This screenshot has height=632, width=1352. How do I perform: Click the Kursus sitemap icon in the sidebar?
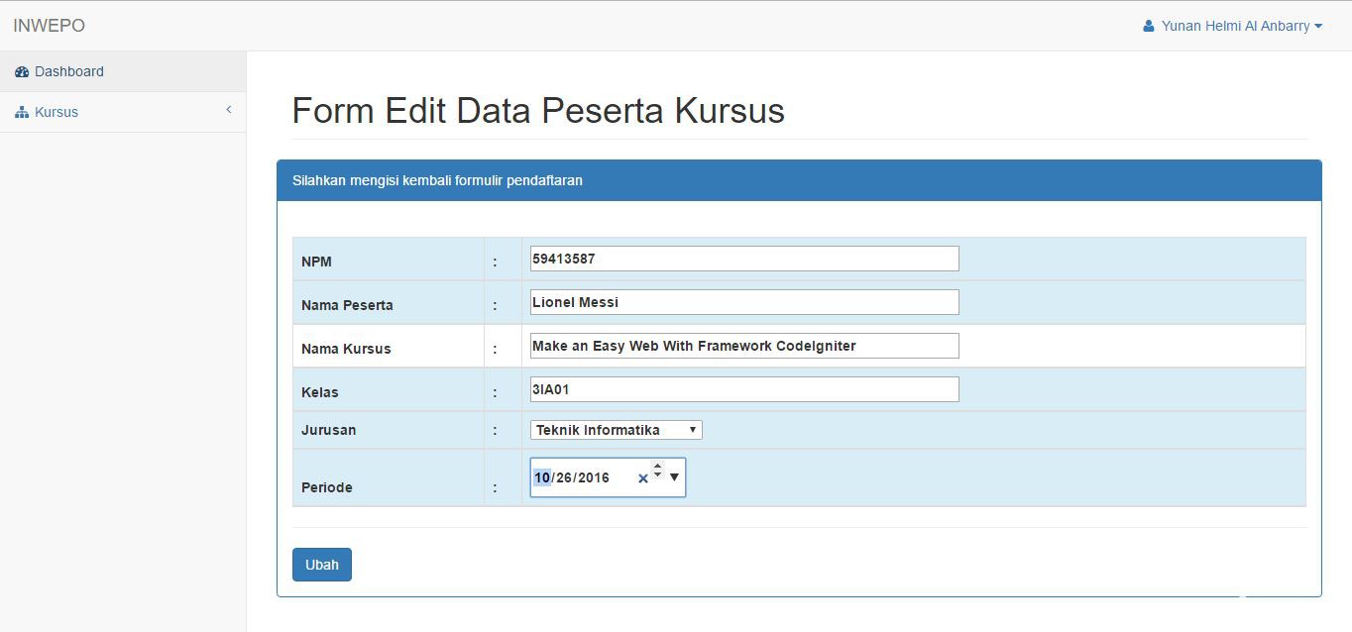pos(22,111)
